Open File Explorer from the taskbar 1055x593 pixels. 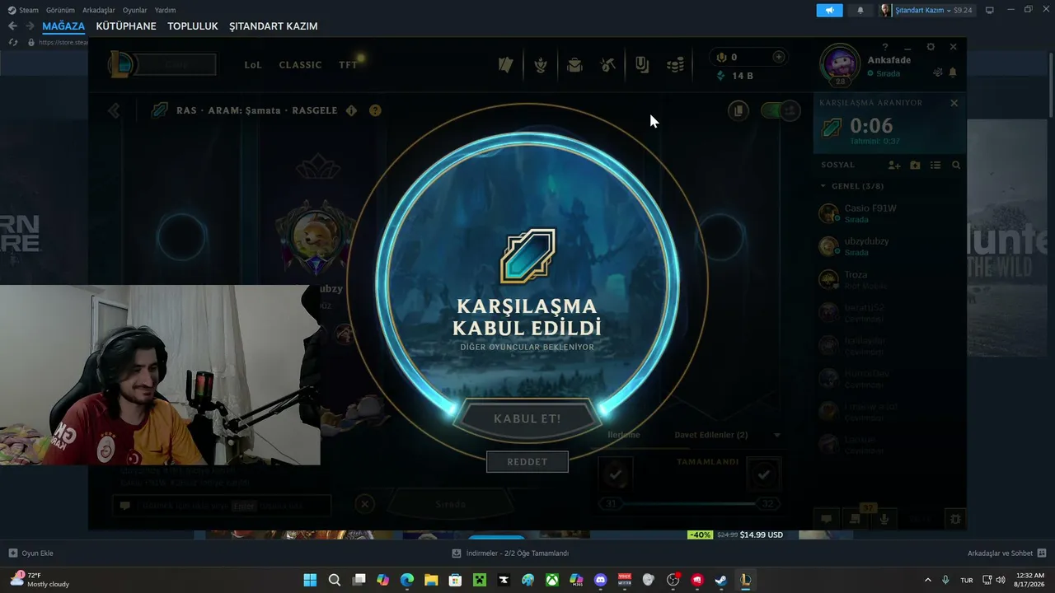coord(431,580)
